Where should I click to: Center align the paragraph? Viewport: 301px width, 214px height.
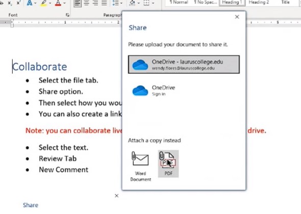86,3
